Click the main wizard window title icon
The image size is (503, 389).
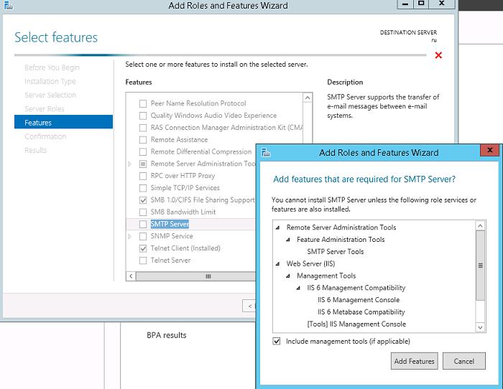[8, 5]
